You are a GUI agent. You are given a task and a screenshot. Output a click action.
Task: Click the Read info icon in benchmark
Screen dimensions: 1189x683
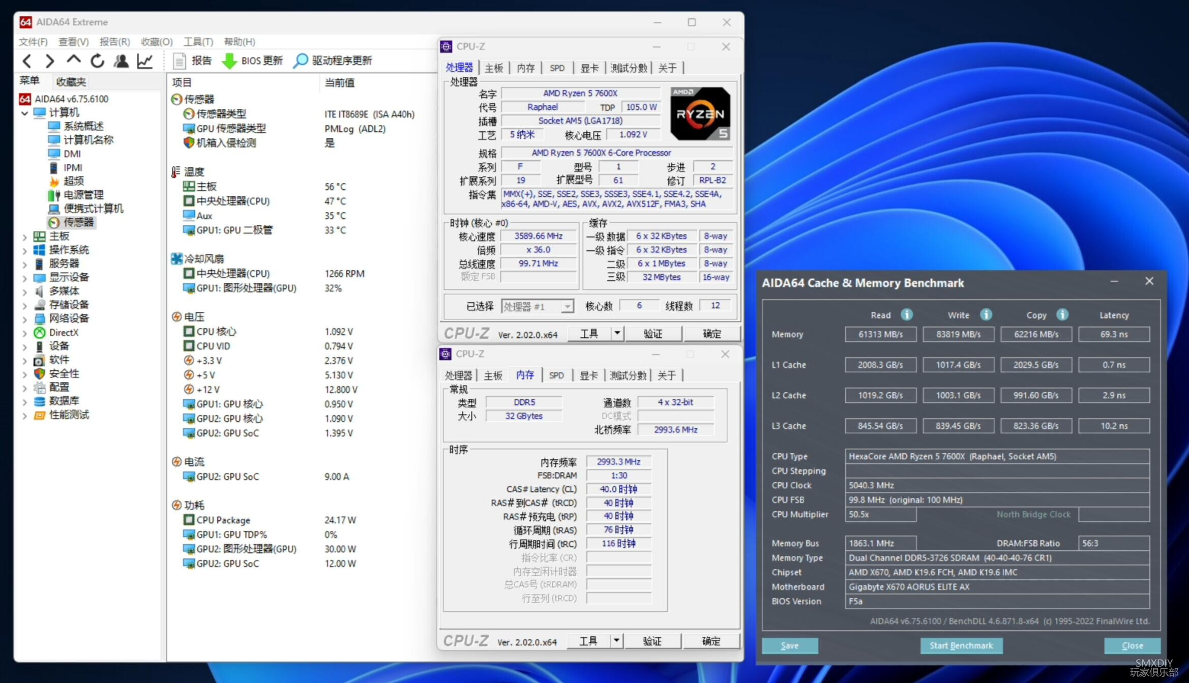[x=907, y=314]
